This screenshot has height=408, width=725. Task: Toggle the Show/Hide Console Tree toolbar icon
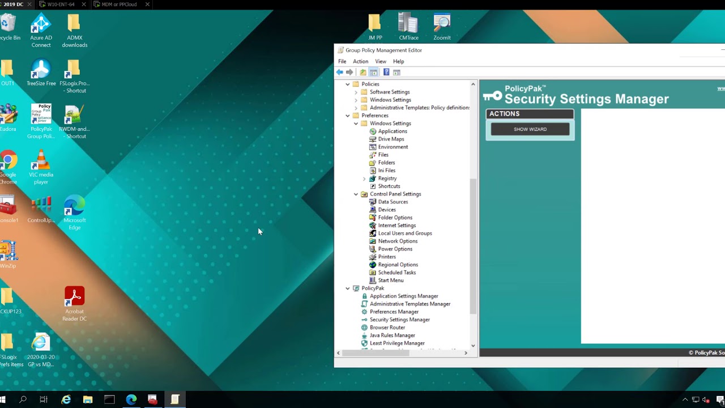coord(374,73)
